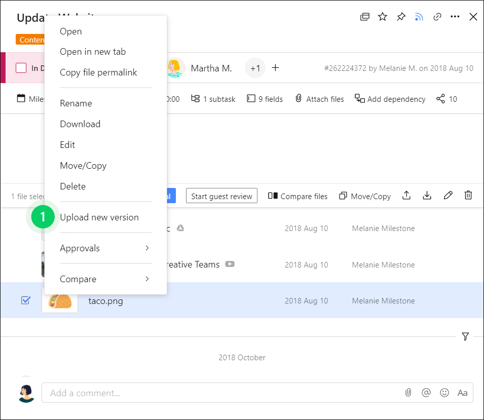This screenshot has height=420, width=484.
Task: Expand the Approvals submenu
Action: 105,248
